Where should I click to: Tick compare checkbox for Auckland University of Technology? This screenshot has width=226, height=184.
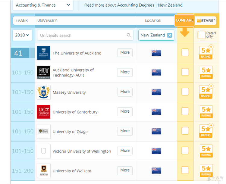coord(185,72)
